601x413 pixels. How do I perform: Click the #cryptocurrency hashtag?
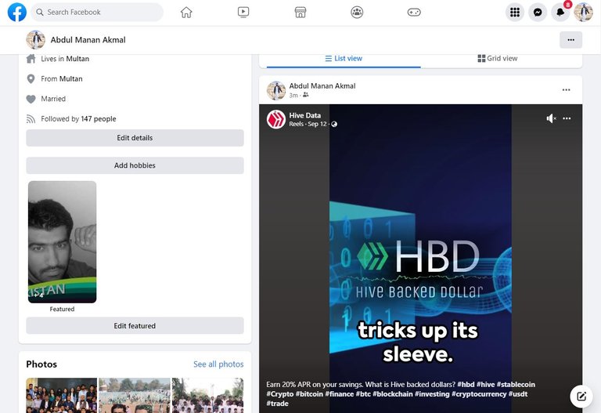coord(479,394)
